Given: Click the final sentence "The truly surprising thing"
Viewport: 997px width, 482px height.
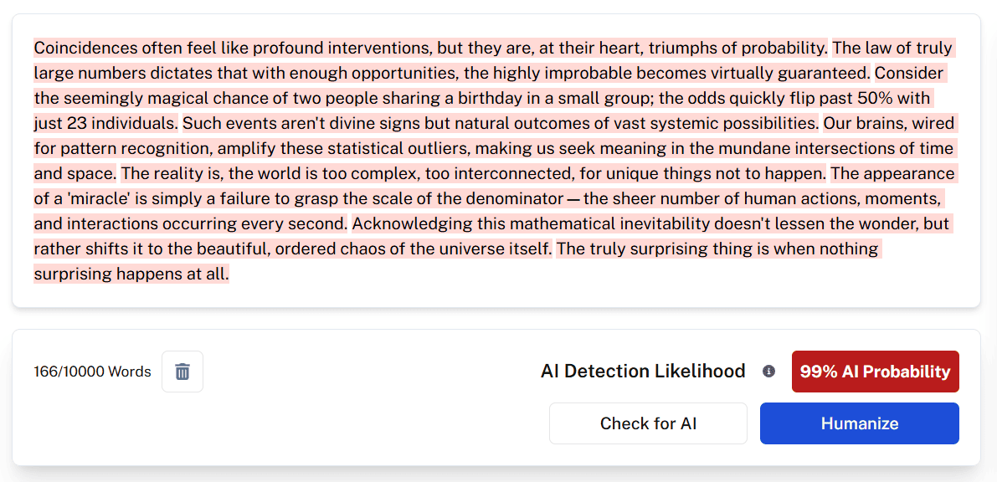Looking at the screenshot, I should coord(717,249).
